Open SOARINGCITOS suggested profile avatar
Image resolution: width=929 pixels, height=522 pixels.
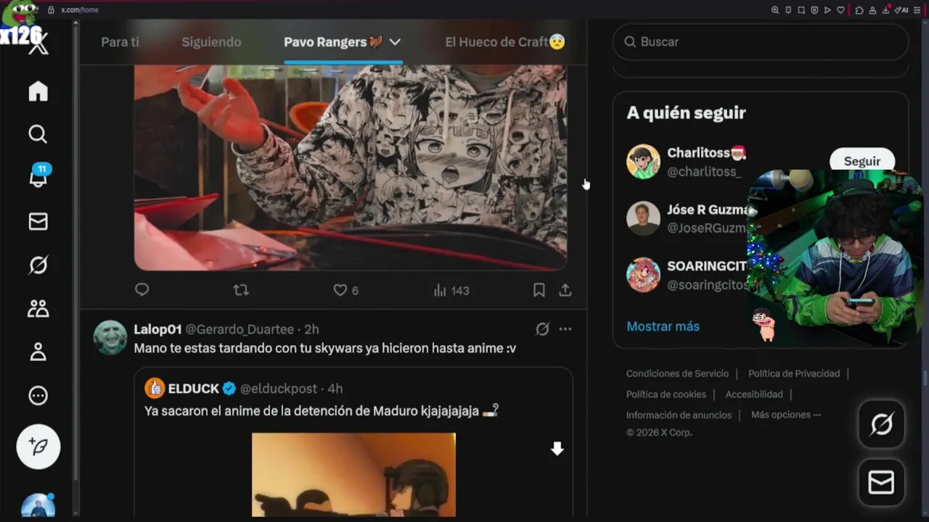(643, 275)
